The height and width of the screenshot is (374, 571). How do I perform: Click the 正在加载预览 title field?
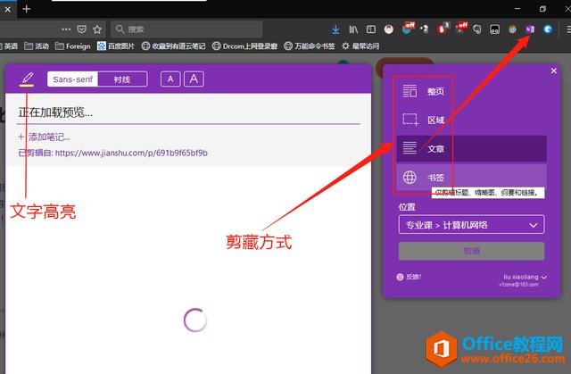(188, 112)
